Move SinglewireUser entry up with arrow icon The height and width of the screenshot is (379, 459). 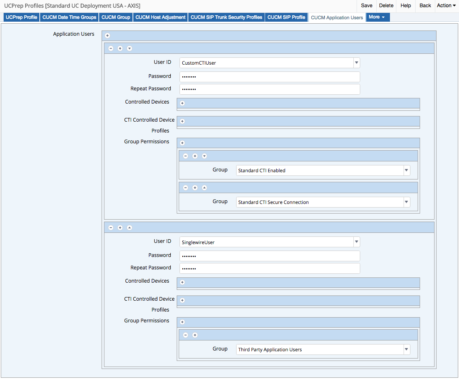129,228
